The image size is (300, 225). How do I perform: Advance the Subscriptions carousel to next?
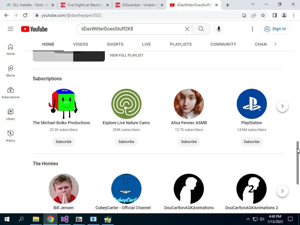(x=282, y=106)
